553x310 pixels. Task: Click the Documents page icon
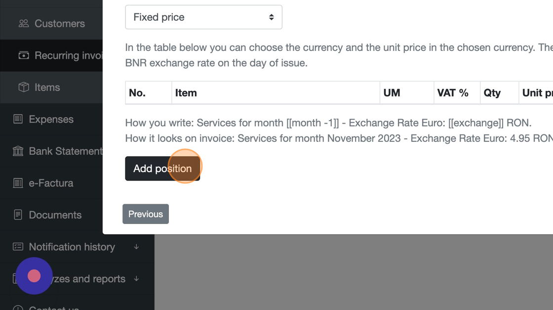click(x=18, y=215)
